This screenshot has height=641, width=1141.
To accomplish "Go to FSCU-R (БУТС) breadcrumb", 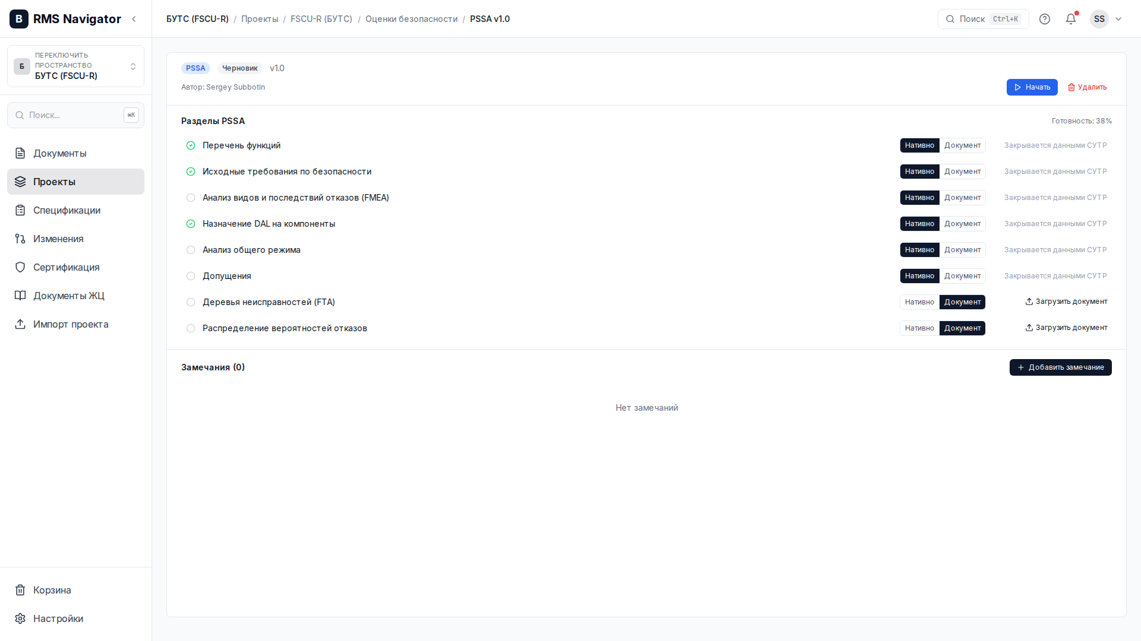I will (x=322, y=19).
